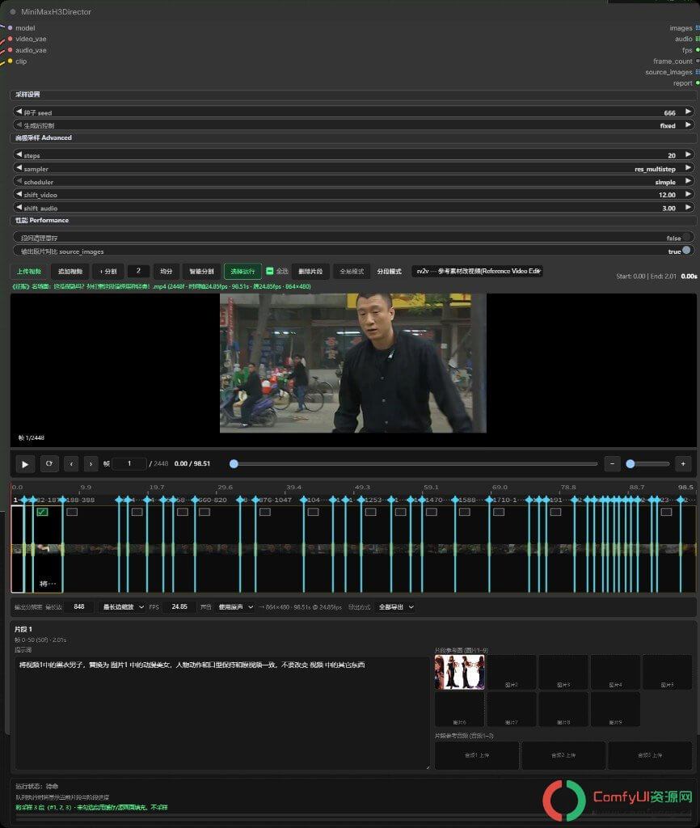
Task: Uncheck the green checked segment checkbox in timeline
Action: click(42, 512)
